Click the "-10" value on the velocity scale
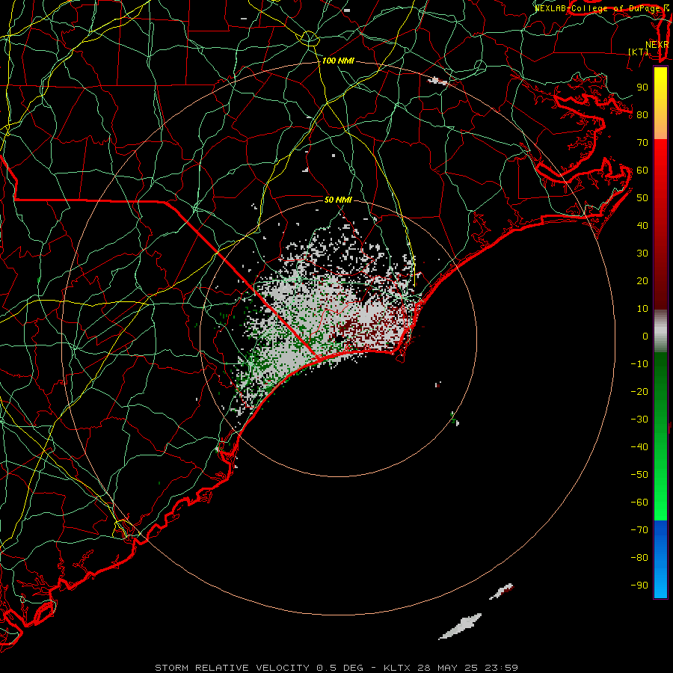 point(639,364)
